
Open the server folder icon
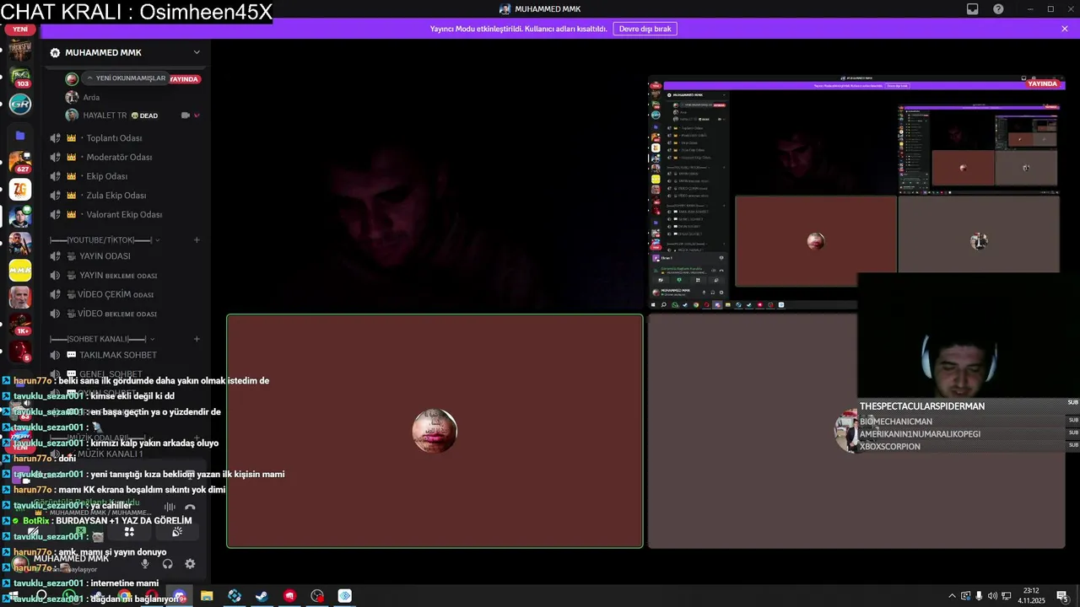point(20,135)
